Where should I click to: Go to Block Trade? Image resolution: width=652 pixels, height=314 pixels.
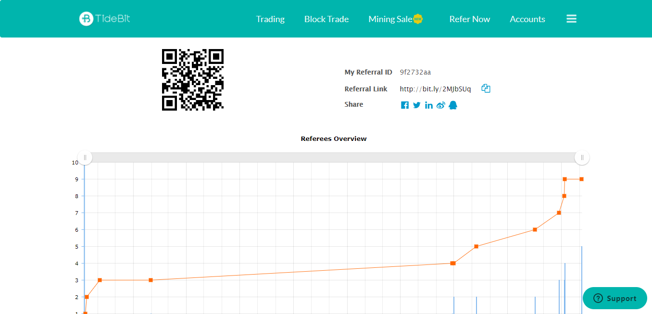(326, 19)
